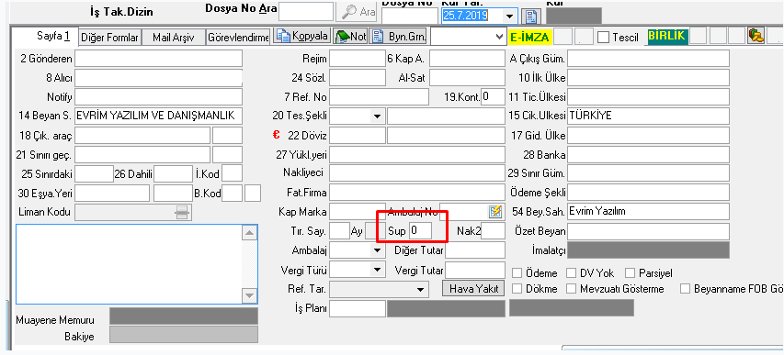Click the Al-Sat field
The height and width of the screenshot is (355, 784).
coord(467,78)
